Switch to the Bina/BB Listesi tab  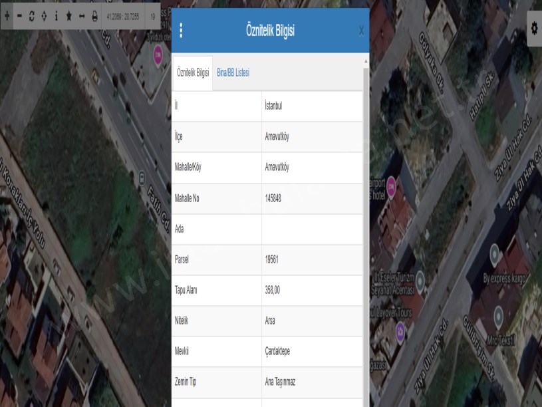pyautogui.click(x=233, y=72)
